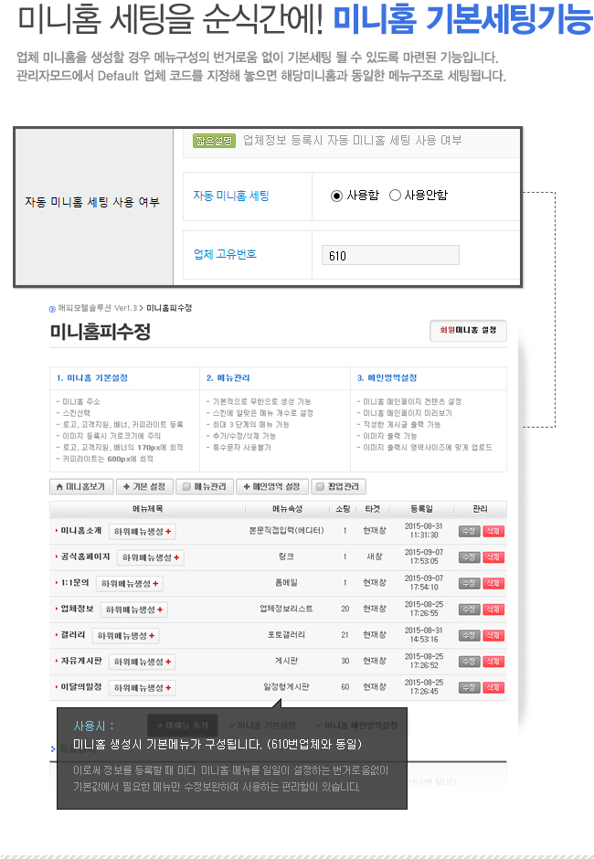
Task: Click the 1. 미니홈 기본설정 heading
Action: pos(92,378)
